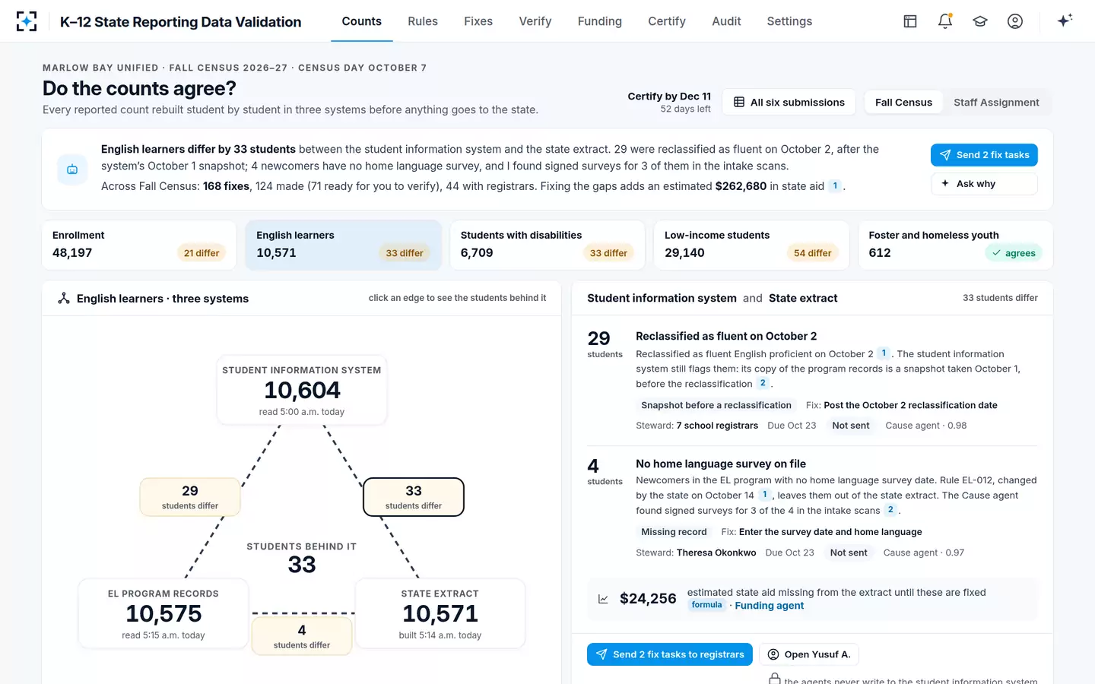The image size is (1095, 684).
Task: Select Foster and homeless youth card
Action: pyautogui.click(x=956, y=245)
